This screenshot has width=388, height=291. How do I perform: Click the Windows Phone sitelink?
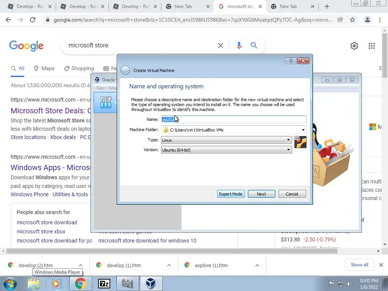(30, 194)
